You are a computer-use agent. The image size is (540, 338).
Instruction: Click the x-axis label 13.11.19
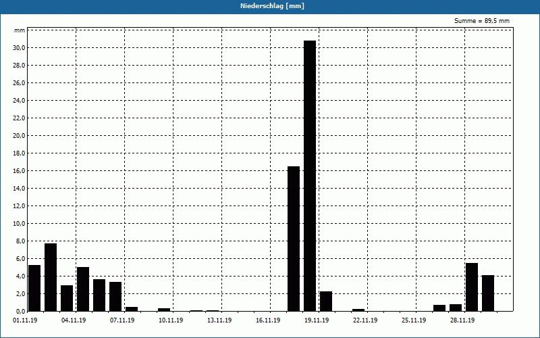(x=219, y=320)
